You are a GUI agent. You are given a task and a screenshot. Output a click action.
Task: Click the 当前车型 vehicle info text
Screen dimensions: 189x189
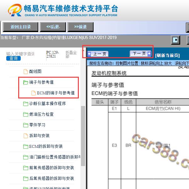(x=59, y=37)
